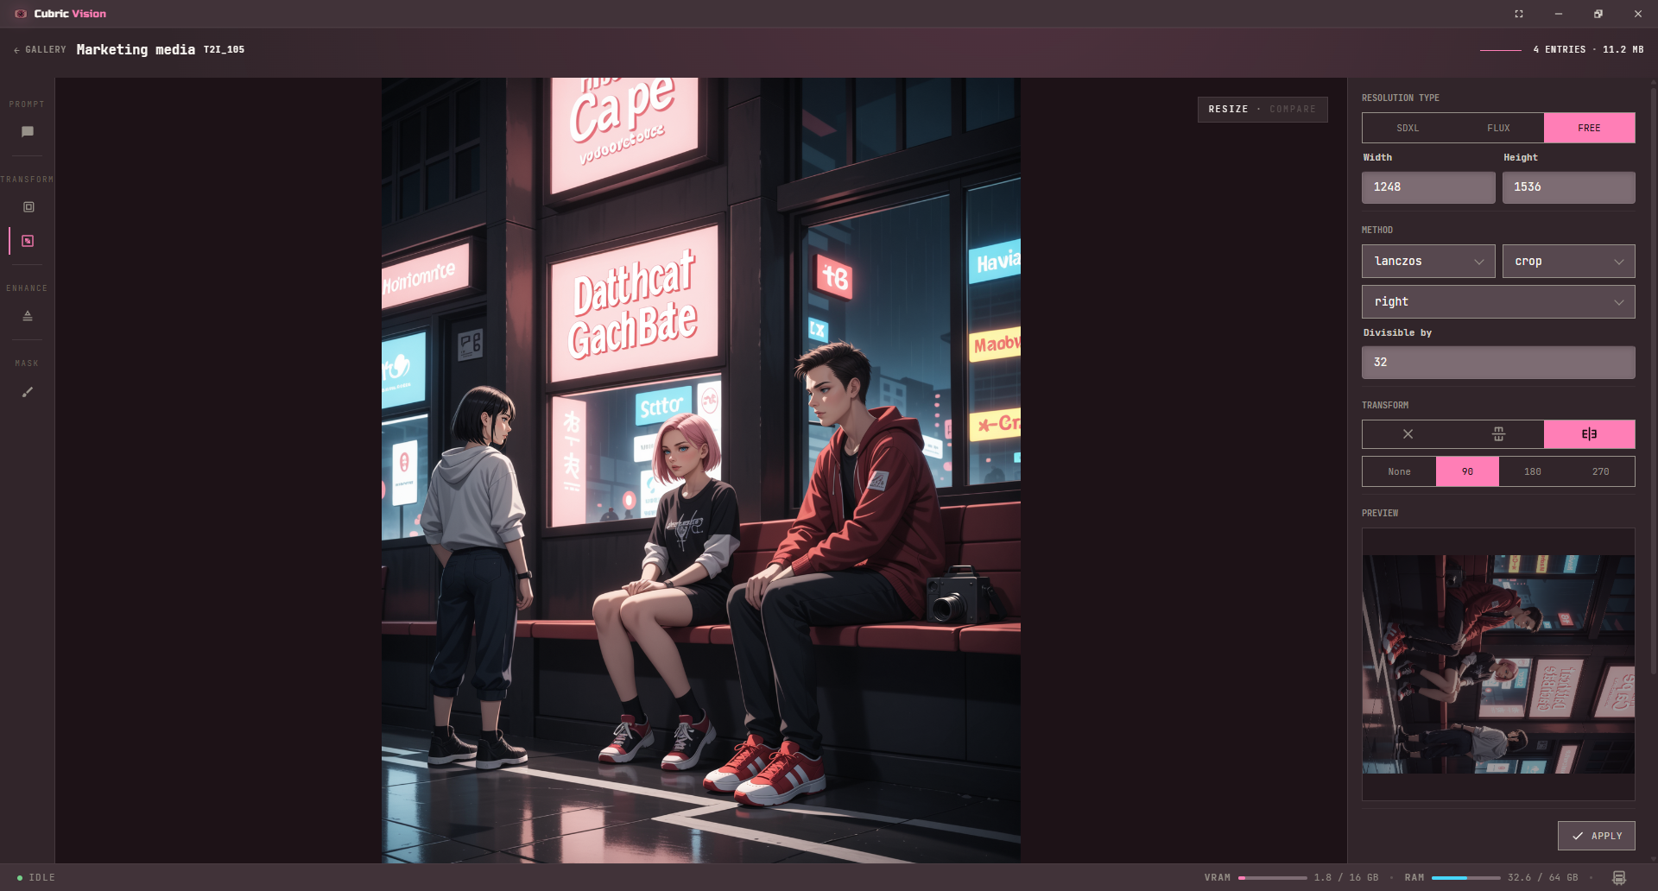The width and height of the screenshot is (1658, 891).
Task: Choose the no-flip X option
Action: (x=1408, y=434)
